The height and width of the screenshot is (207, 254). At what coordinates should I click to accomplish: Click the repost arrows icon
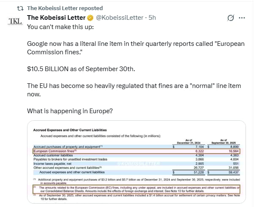click(20, 8)
